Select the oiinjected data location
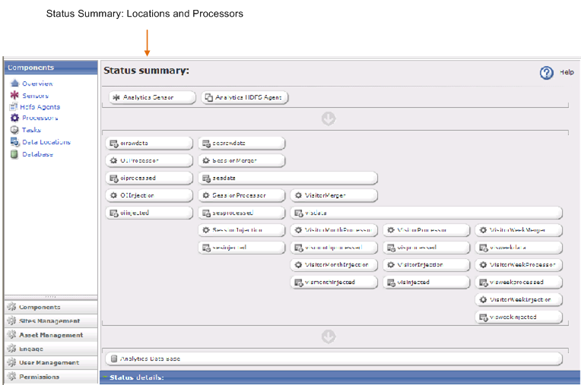 [x=149, y=213]
